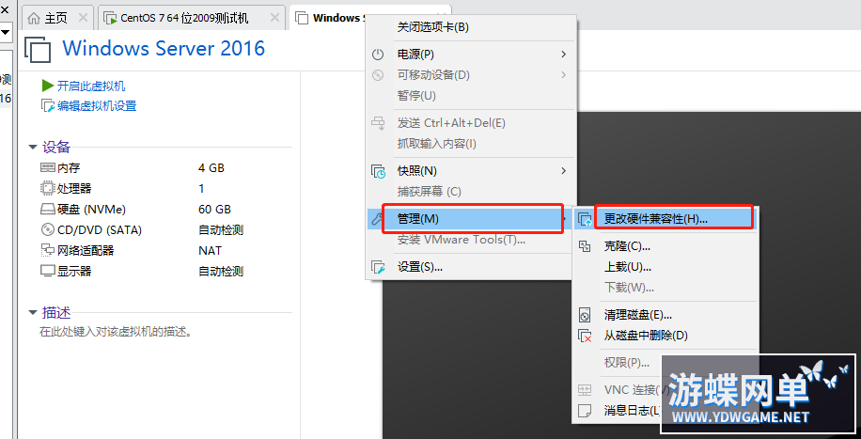Open the dropdown arrow at far left toolbar
The width and height of the screenshot is (861, 439).
(x=5, y=32)
